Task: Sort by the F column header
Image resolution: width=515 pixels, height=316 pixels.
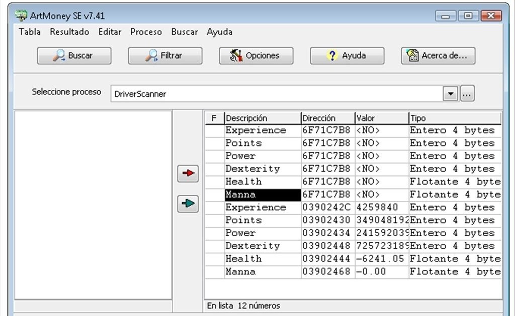Action: tap(214, 118)
